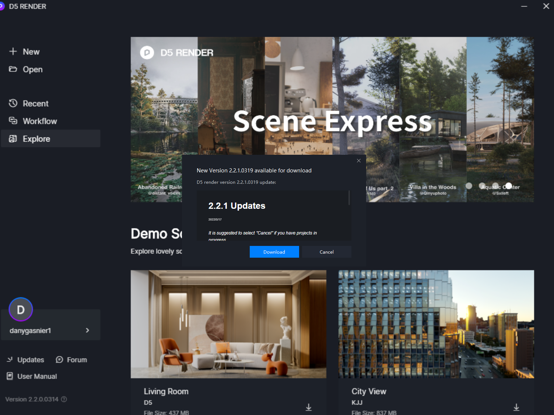Click the blue Download update button
This screenshot has height=415, width=554.
[x=274, y=252]
